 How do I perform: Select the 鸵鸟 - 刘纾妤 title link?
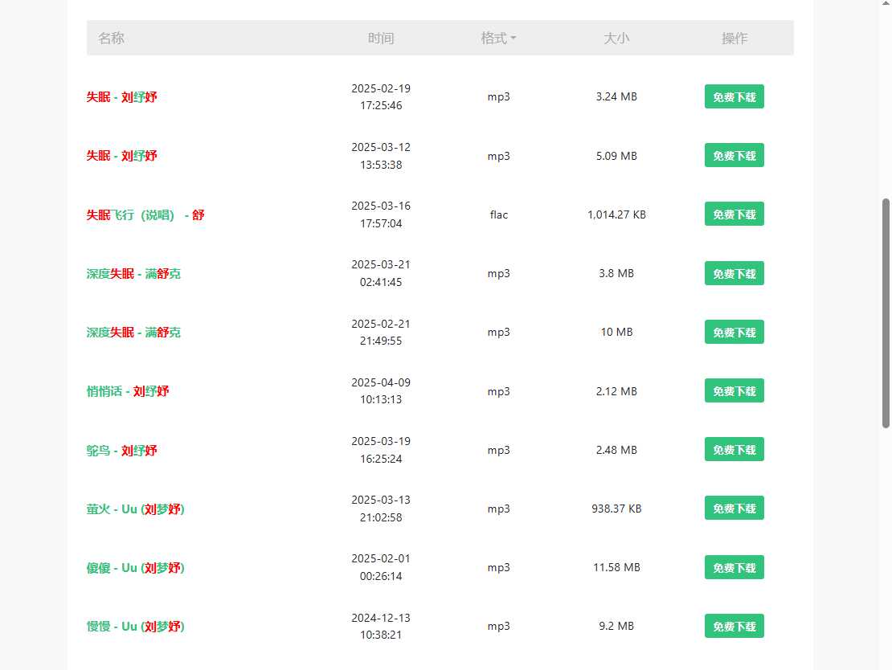pyautogui.click(x=122, y=450)
